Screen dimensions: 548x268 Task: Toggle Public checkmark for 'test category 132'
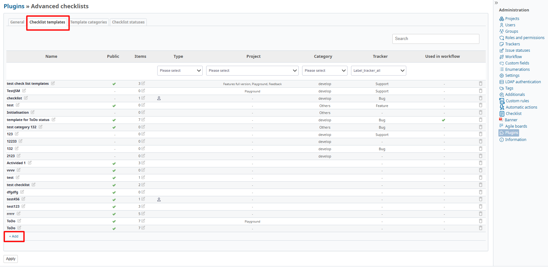pos(114,127)
